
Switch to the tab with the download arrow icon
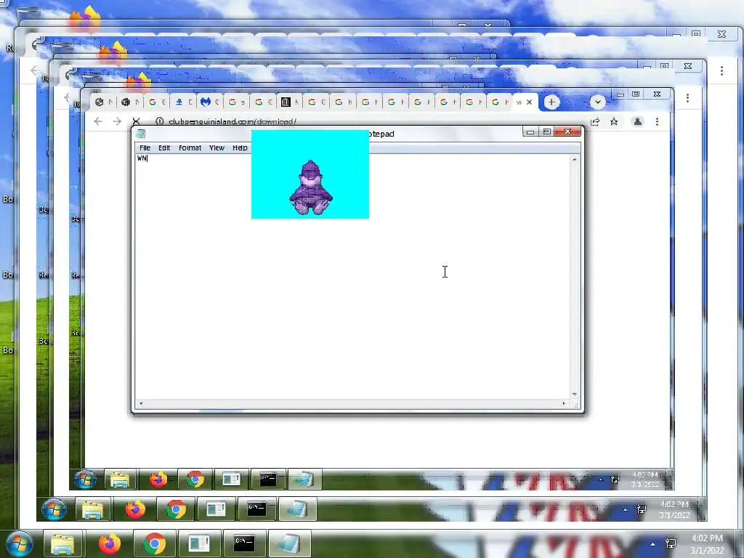[182, 102]
